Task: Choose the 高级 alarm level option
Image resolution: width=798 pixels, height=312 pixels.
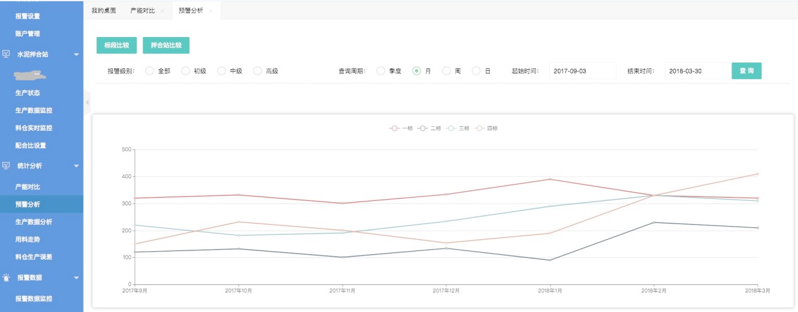Action: click(x=257, y=71)
